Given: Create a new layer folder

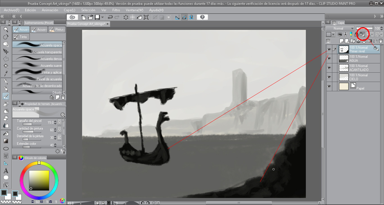Looking at the screenshot, I should point(352,41).
